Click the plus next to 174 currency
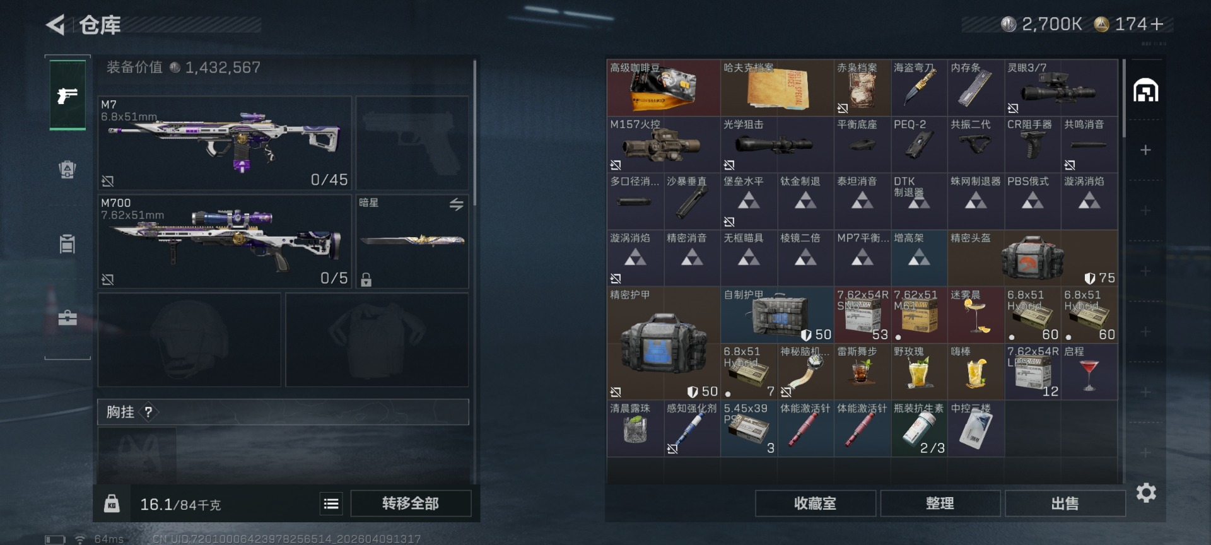Viewport: 1211px width, 545px height. pyautogui.click(x=1157, y=24)
